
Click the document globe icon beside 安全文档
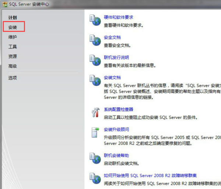95,40
